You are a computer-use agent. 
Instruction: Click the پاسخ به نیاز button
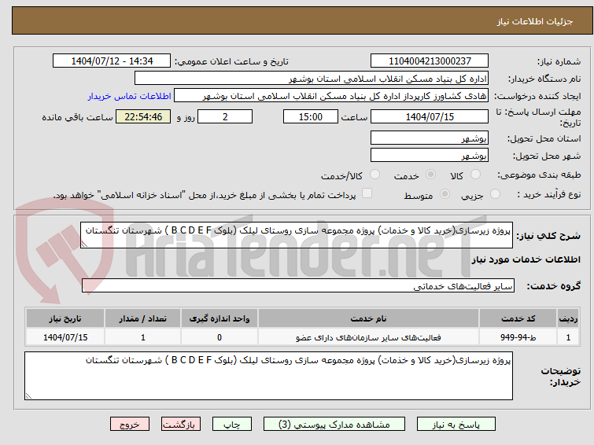(x=456, y=425)
